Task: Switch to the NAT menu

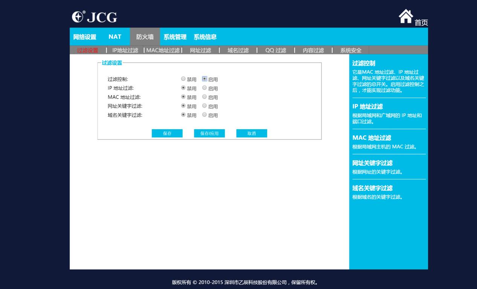Action: pos(114,37)
